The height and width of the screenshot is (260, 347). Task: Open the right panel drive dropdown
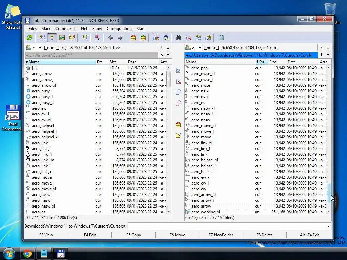pos(200,48)
